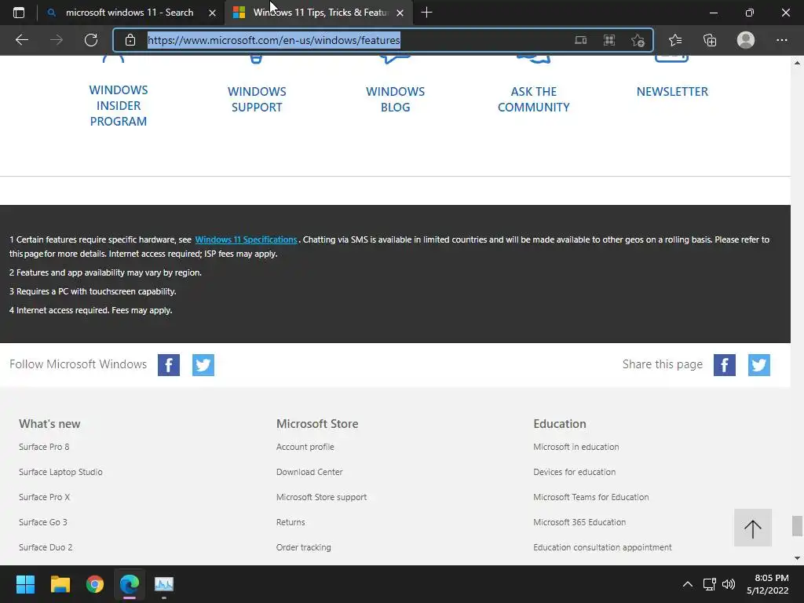Image resolution: width=804 pixels, height=603 pixels.
Task: Open Windows Insider Program link
Action: click(119, 105)
